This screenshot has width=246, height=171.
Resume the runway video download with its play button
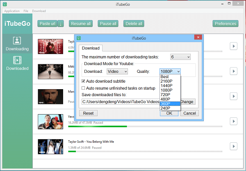tap(233, 71)
